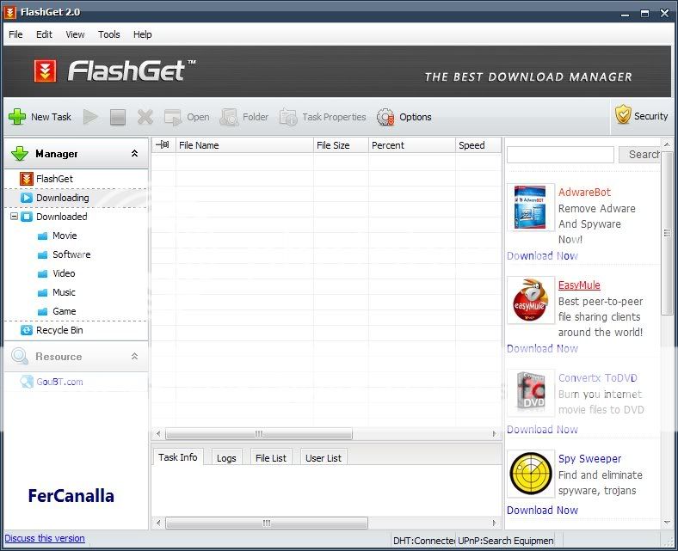Open the Edit menu
Viewport: 678px width, 551px height.
(x=44, y=34)
